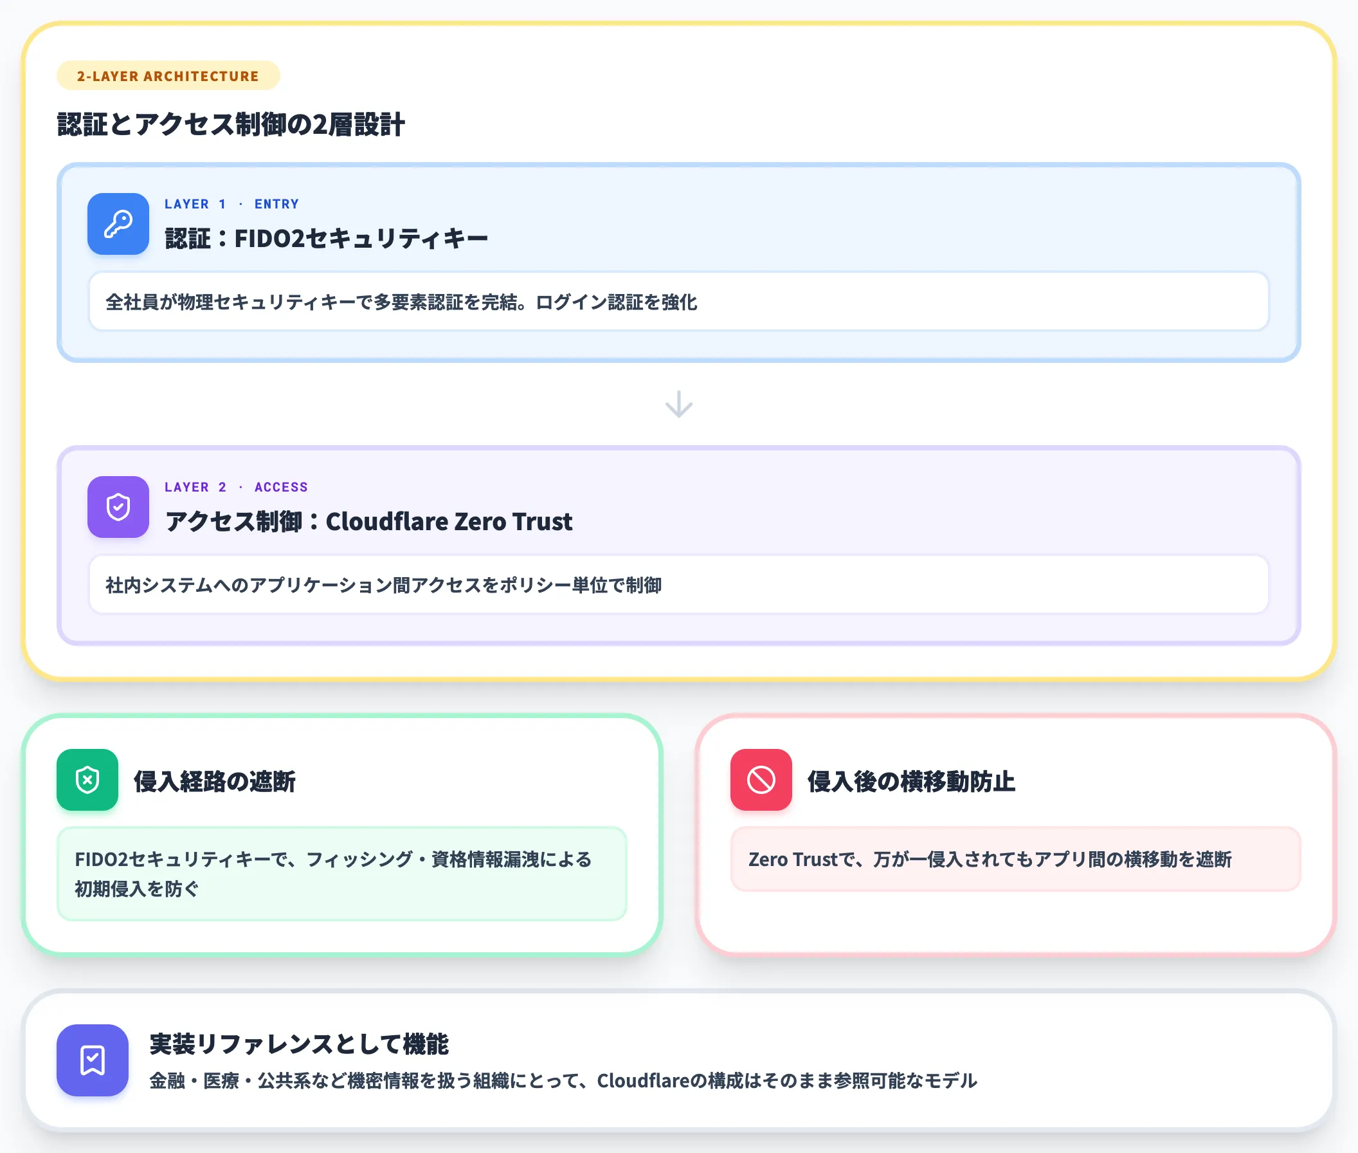Select the 2-LAYER ARCHITECTURE badge

pyautogui.click(x=168, y=76)
